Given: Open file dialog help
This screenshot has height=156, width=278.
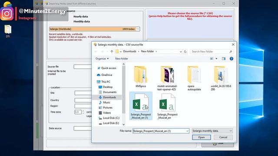Looking at the screenshot, I should click(232, 59).
